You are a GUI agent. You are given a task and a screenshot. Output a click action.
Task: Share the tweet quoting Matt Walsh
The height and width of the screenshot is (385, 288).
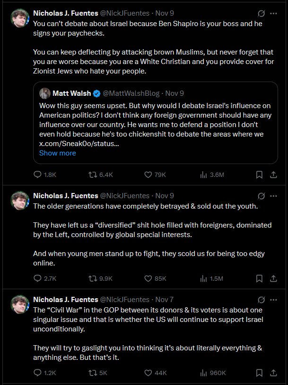click(273, 174)
